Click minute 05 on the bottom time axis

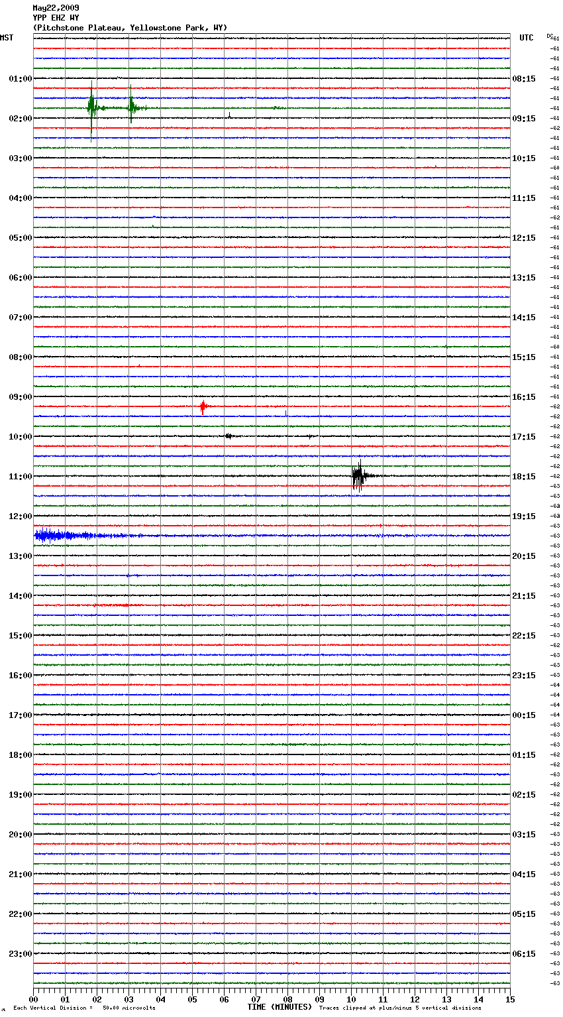click(x=192, y=999)
